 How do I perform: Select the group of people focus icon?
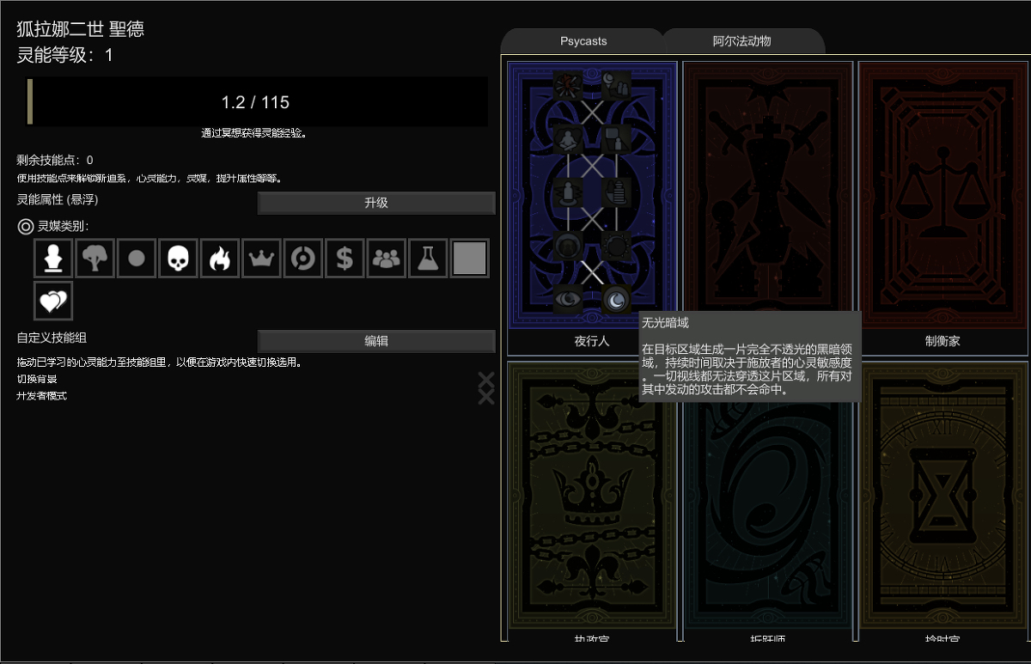point(387,258)
